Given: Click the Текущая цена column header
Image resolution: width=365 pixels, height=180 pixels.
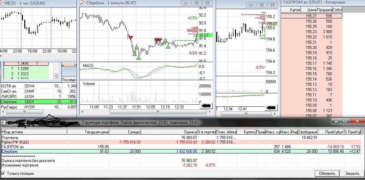Looking at the screenshot, I should [88, 132].
